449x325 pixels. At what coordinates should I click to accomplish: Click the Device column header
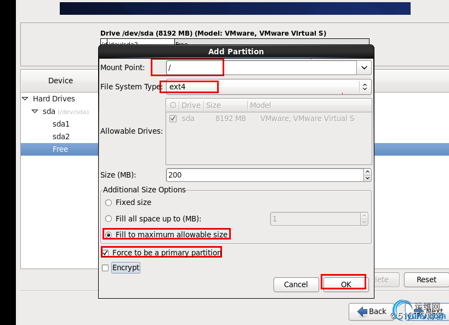pos(60,81)
